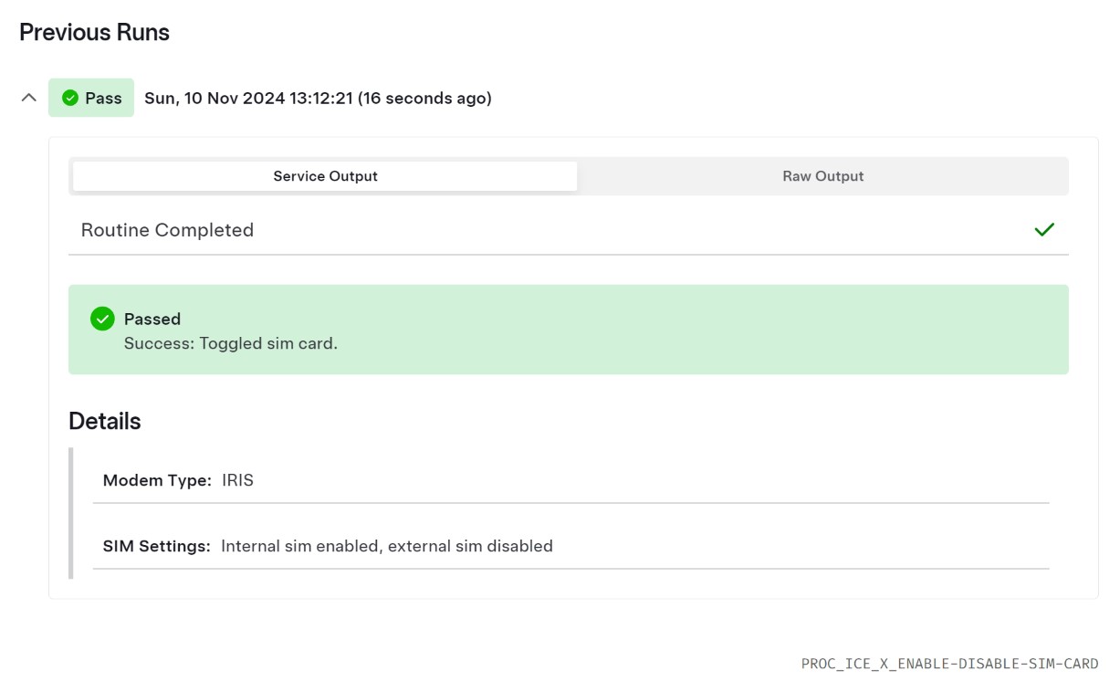Click the PROC_ICE_X_ENABLE-DISABLE-SIM-CARD identifier
This screenshot has width=1120, height=692.
click(949, 664)
